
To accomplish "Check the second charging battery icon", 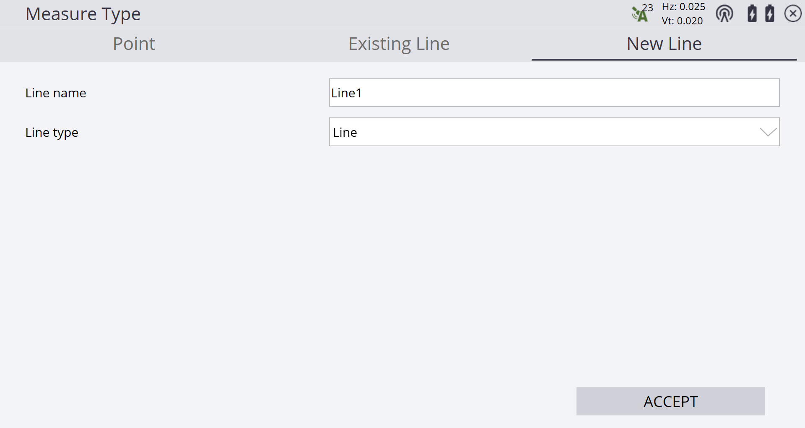I will pos(770,13).
